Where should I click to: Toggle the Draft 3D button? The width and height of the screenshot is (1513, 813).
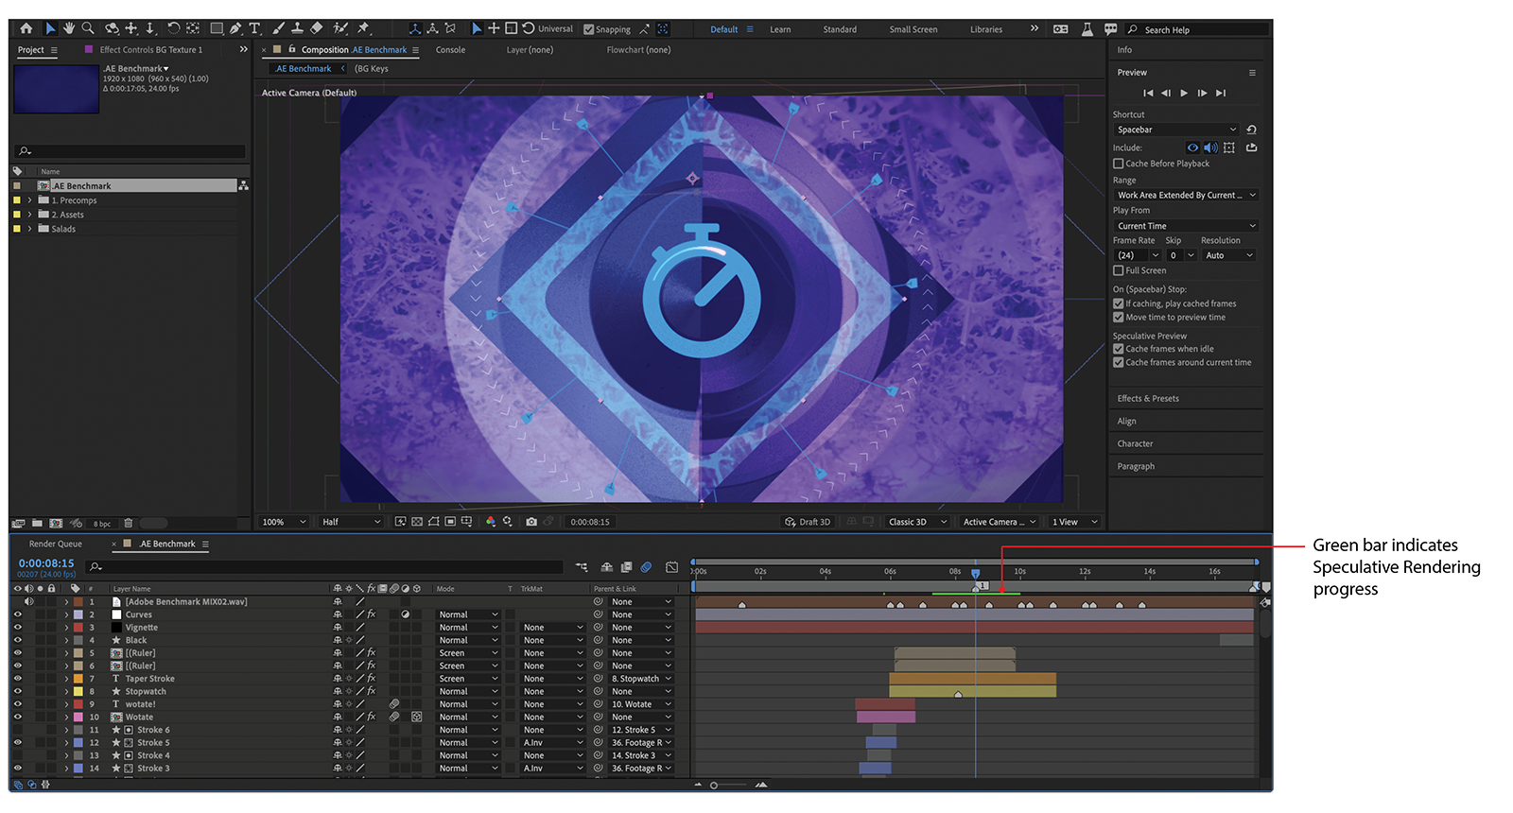(x=808, y=522)
